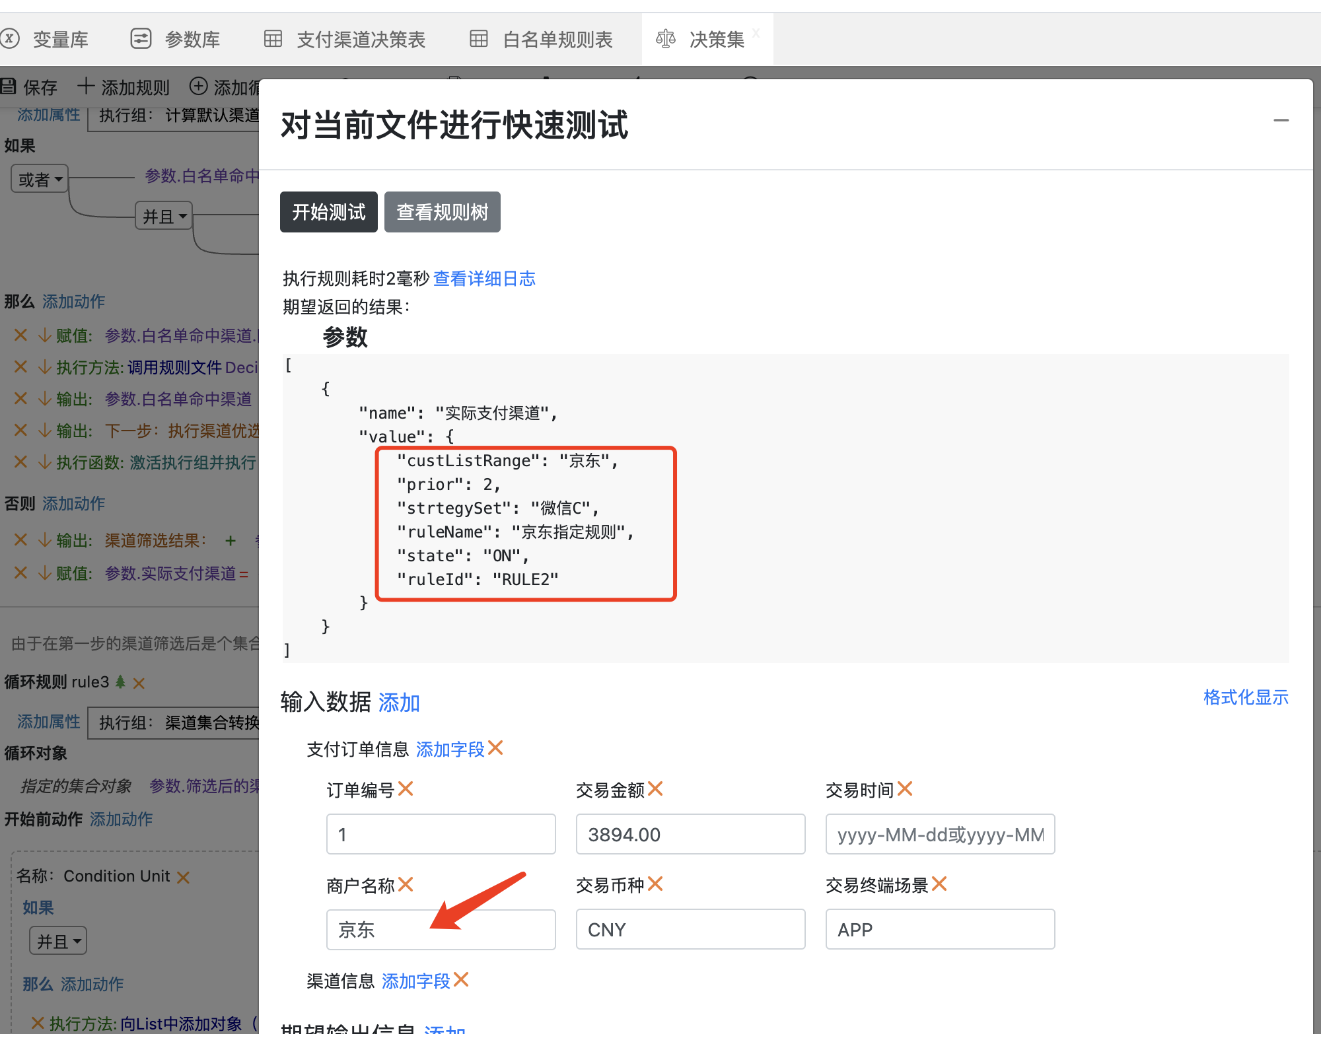Image resolution: width=1321 pixels, height=1046 pixels.
Task: Remove 支付订单信息 group with X icon
Action: click(495, 748)
